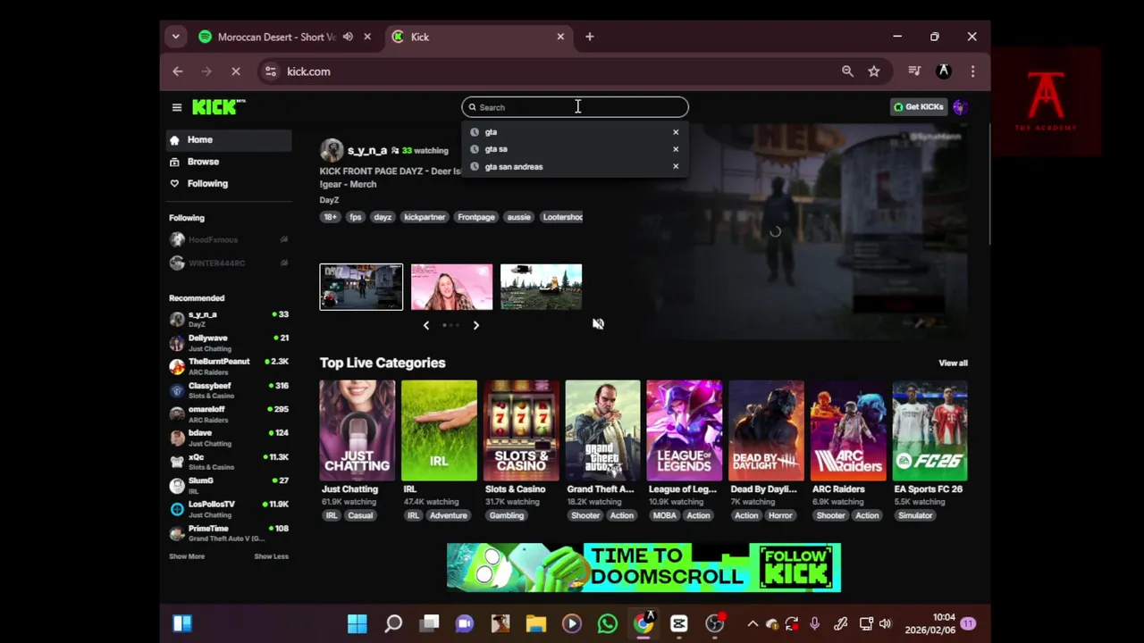Stop loading the page
Image resolution: width=1144 pixels, height=643 pixels.
click(236, 71)
